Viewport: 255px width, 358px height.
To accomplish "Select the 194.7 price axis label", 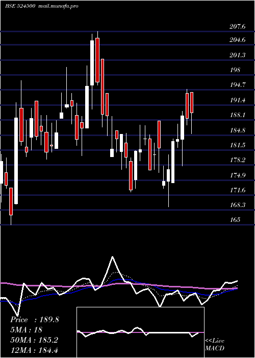I will [x=238, y=85].
